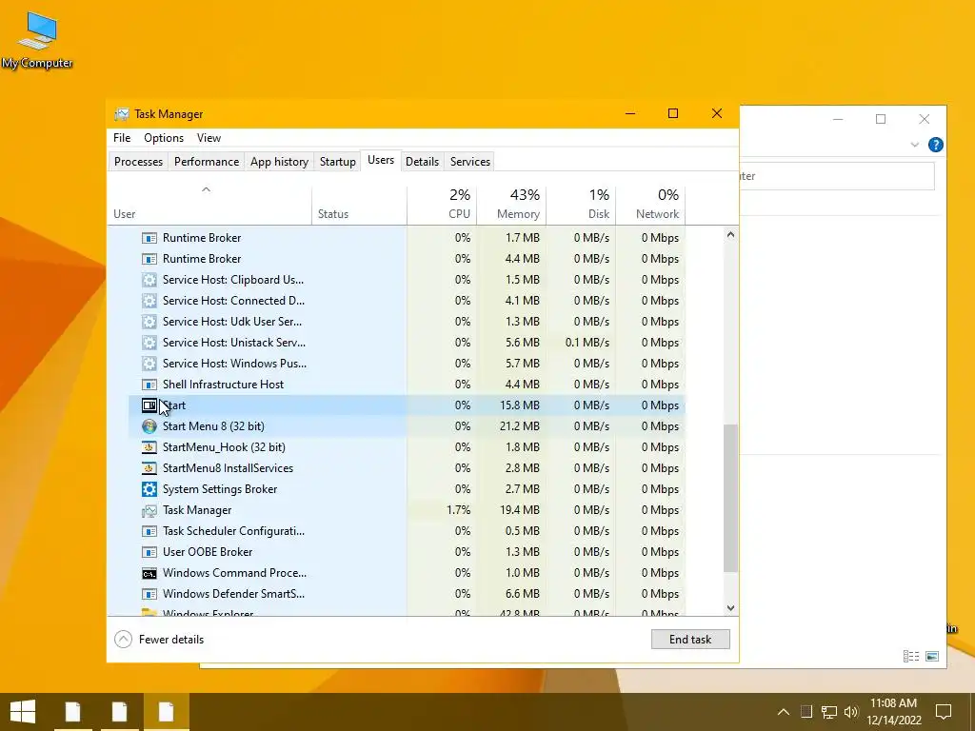Click the first pinned taskbar document icon
This screenshot has width=975, height=731.
[x=72, y=712]
